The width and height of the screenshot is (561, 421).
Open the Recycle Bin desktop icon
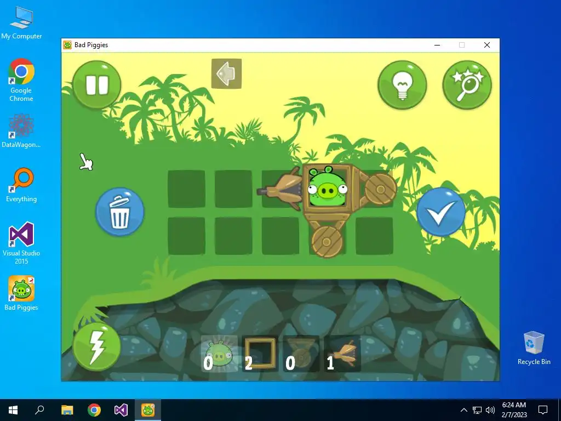534,348
